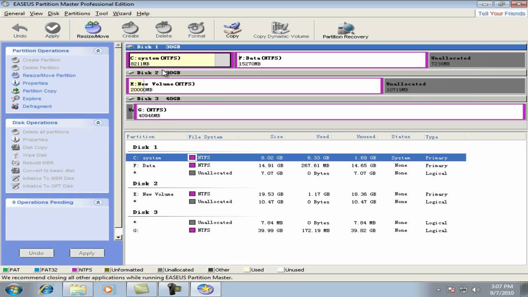Select Disk 2 Unallocated block in map
This screenshot has height=297, width=528.
[x=455, y=86]
